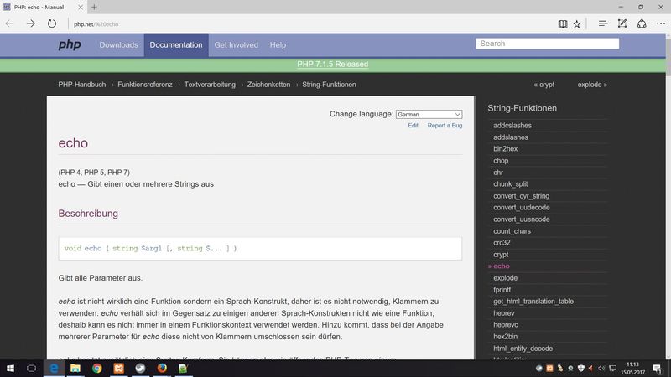Image resolution: width=671 pixels, height=377 pixels.
Task: Open Funktionsreferenz breadcrumb
Action: click(x=145, y=85)
